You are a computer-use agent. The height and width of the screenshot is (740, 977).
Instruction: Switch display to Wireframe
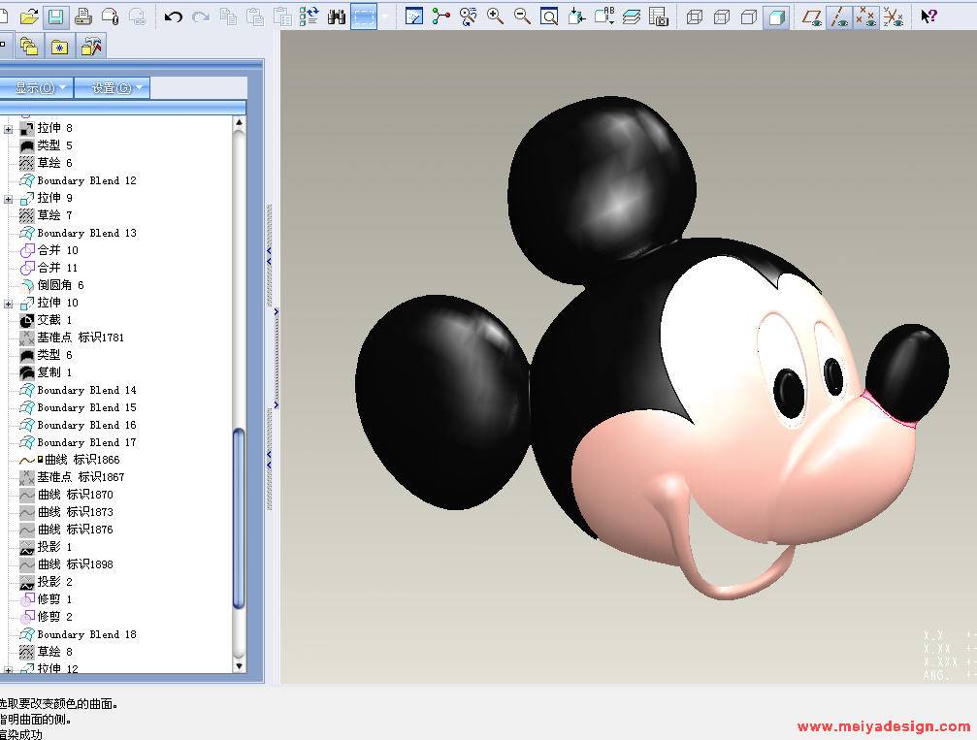[x=695, y=16]
